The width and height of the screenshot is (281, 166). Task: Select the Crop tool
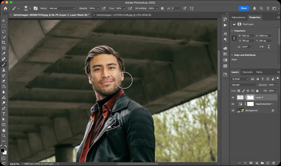[x=4, y=43]
